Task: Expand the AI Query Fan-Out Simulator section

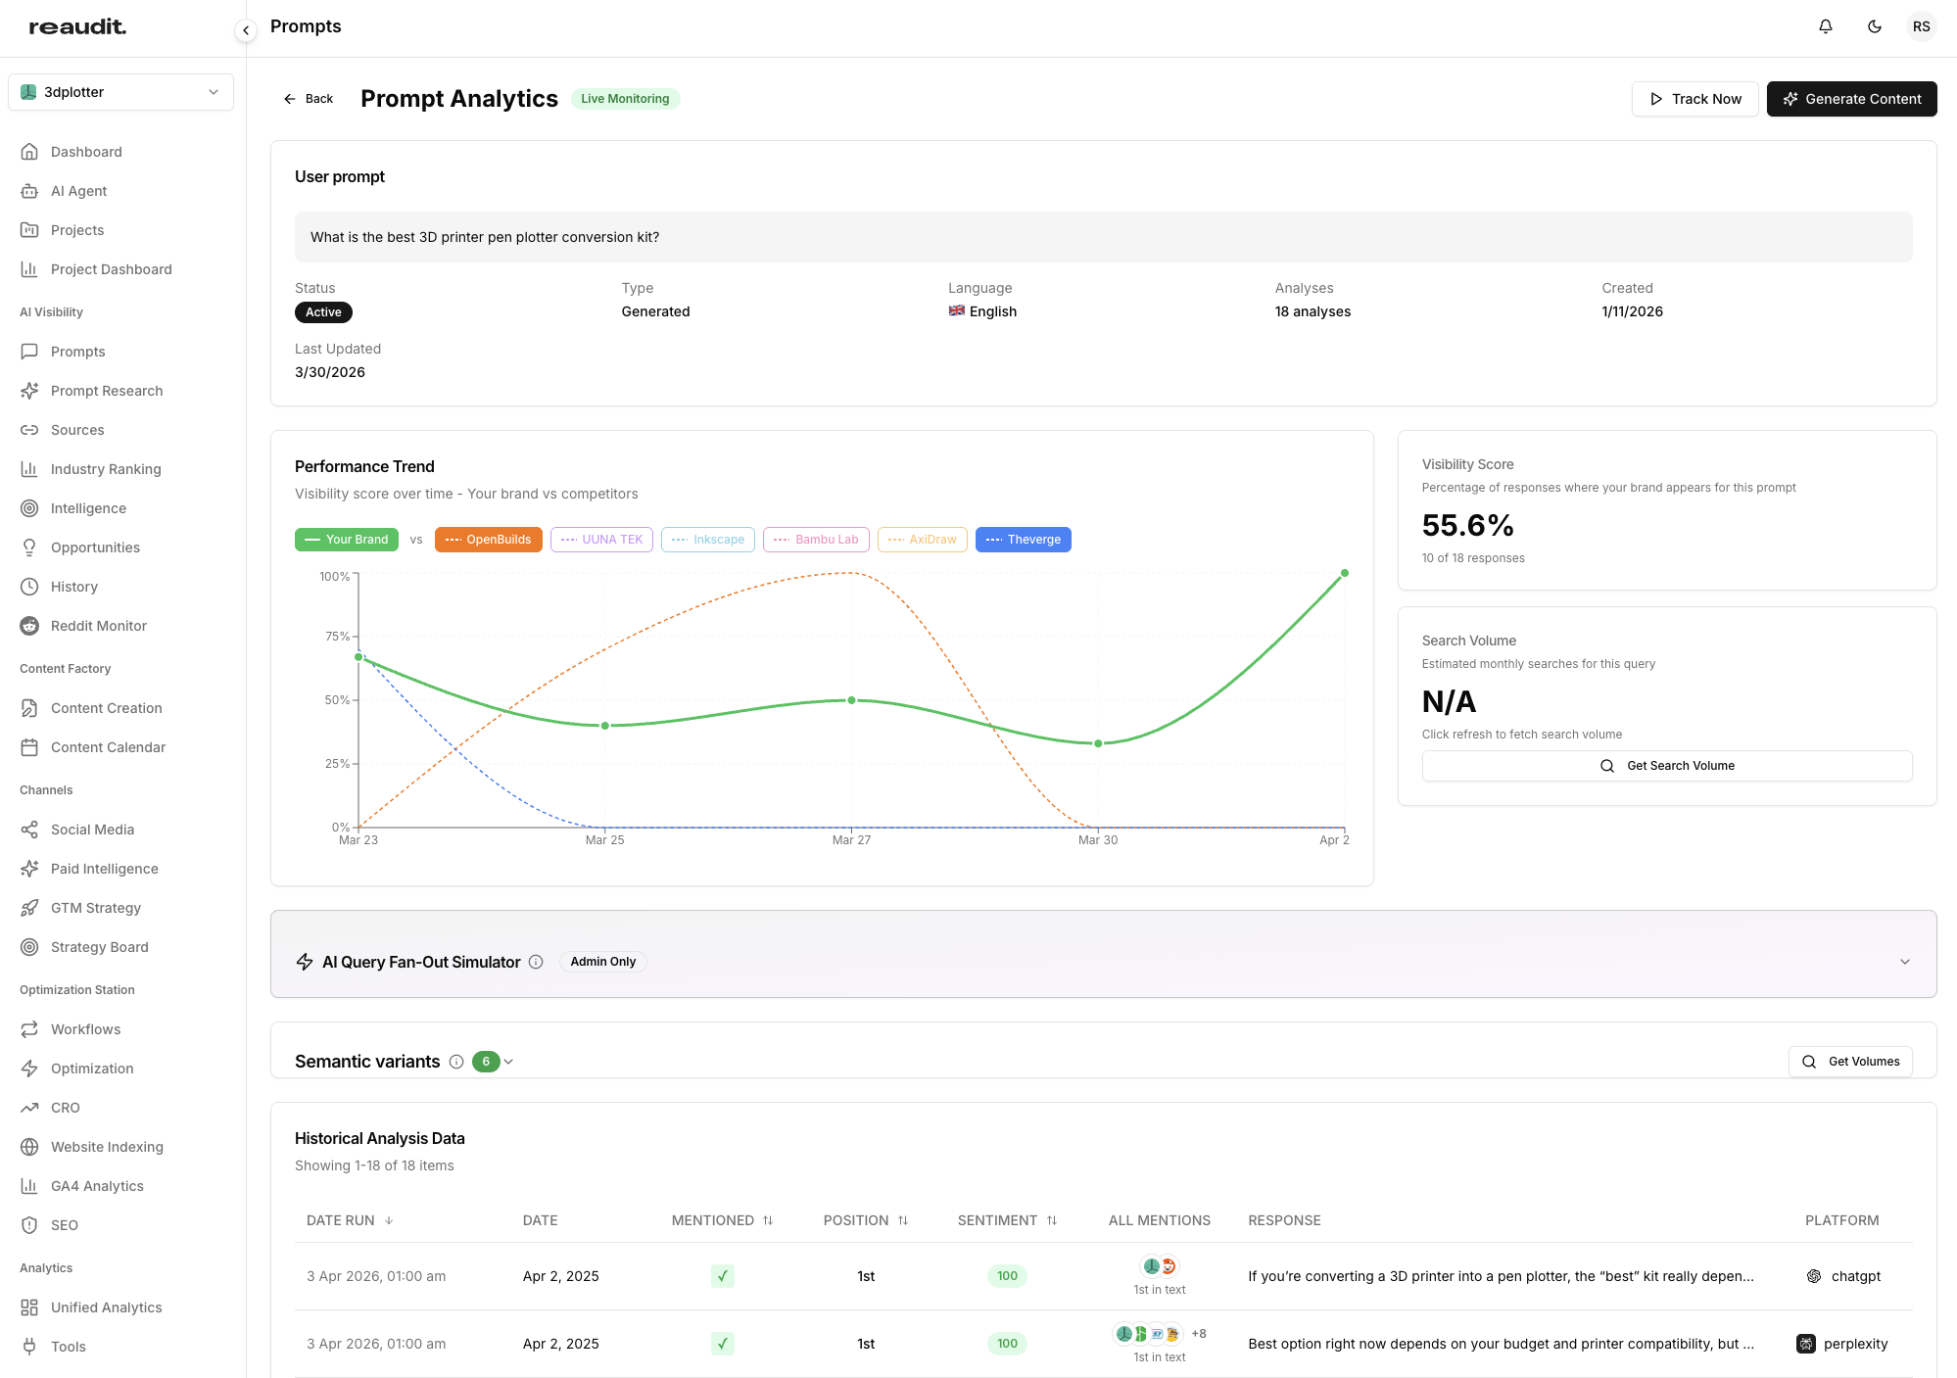Action: [1904, 961]
